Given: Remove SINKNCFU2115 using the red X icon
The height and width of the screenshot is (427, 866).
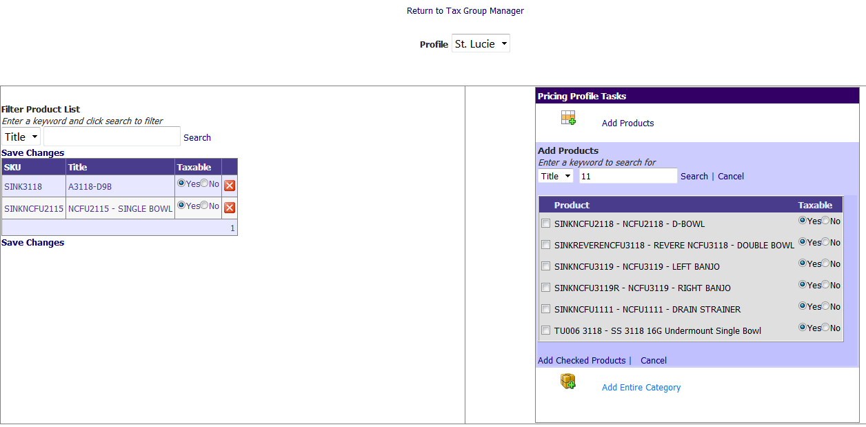Looking at the screenshot, I should click(230, 208).
